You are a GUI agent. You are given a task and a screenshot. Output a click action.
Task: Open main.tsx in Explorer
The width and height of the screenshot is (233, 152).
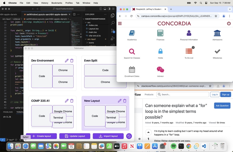point(93,32)
